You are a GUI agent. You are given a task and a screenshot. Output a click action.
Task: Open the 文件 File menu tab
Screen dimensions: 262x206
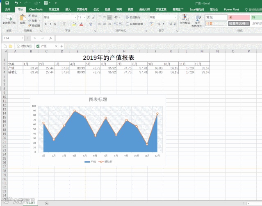(x=7, y=9)
